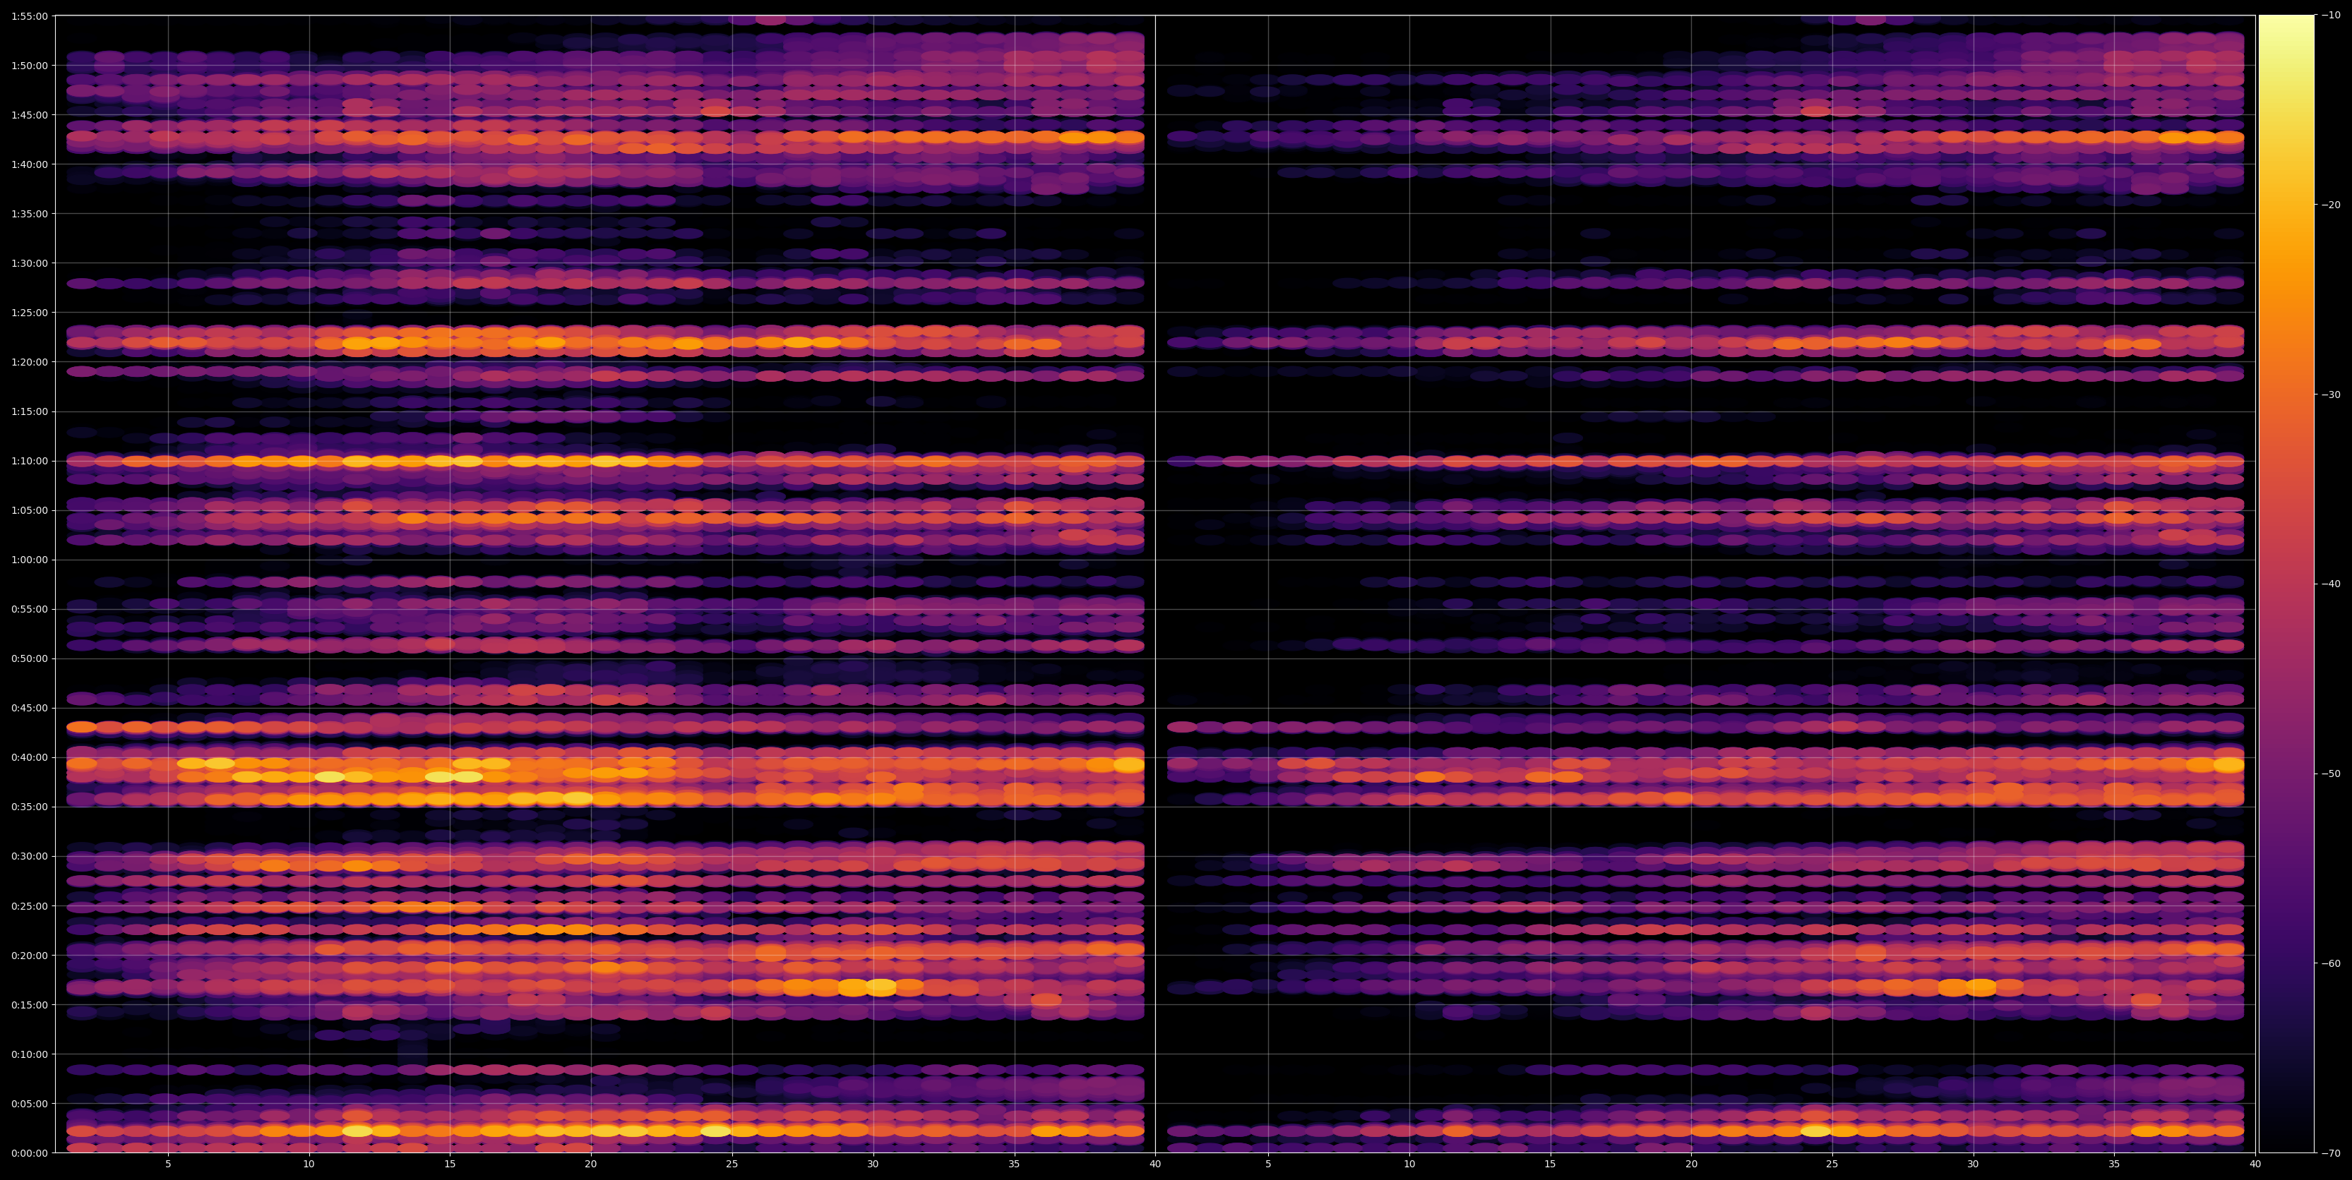The height and width of the screenshot is (1180, 2352).
Task: Pick the 1:35:00 time axis label
Action: click(29, 214)
